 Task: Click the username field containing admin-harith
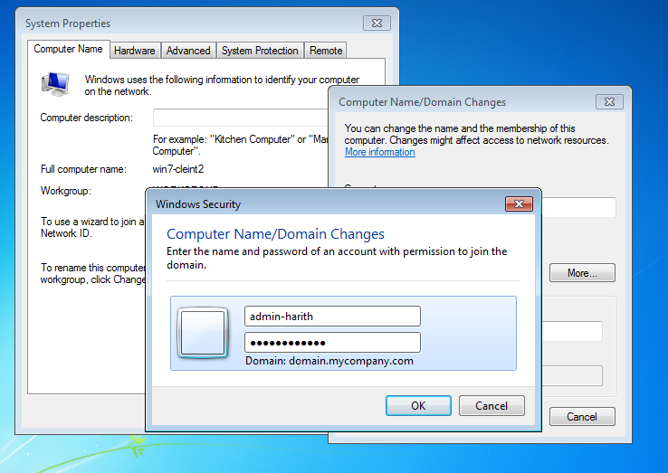pos(332,316)
